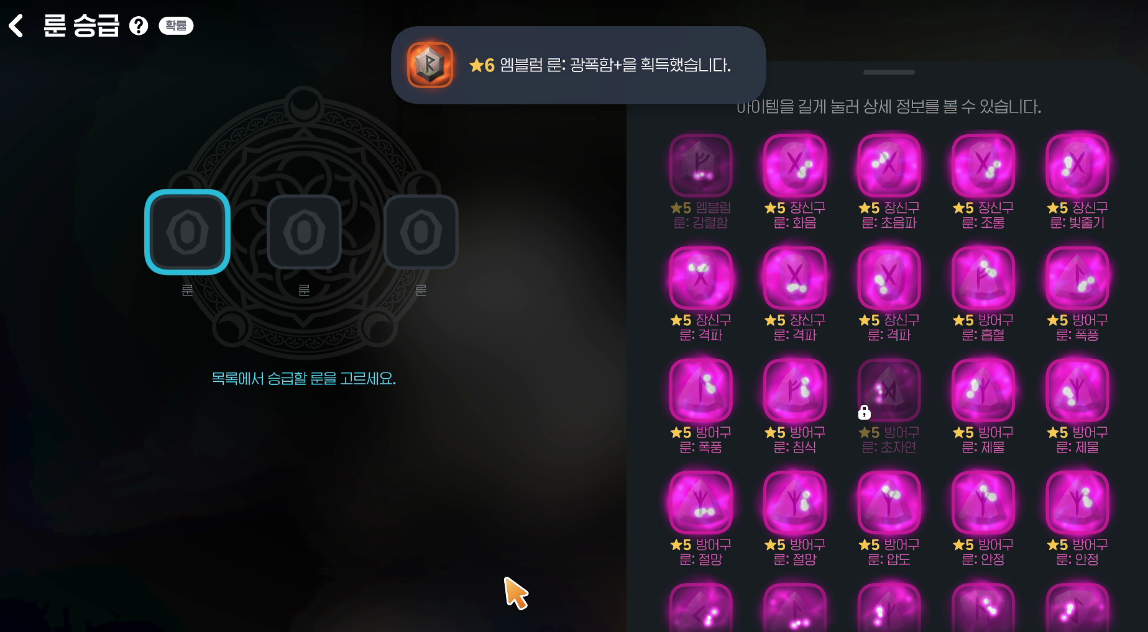Open the question mark help icon
The image size is (1148, 632).
pos(139,26)
